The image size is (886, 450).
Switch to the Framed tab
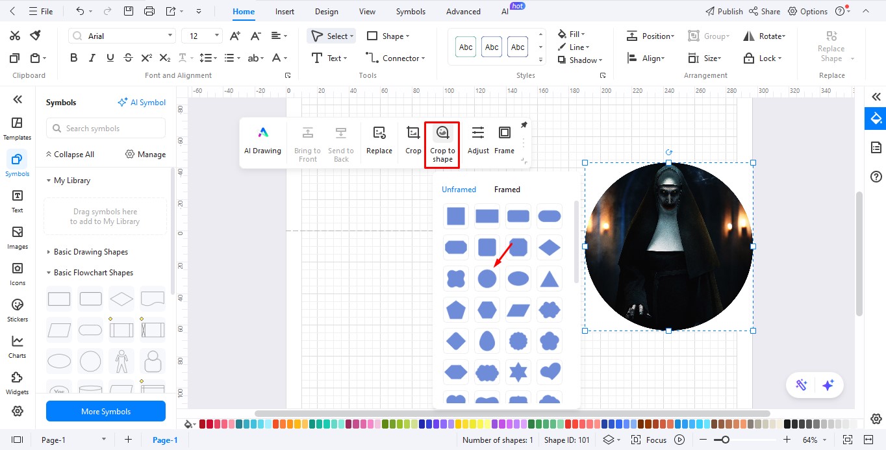[x=507, y=190]
